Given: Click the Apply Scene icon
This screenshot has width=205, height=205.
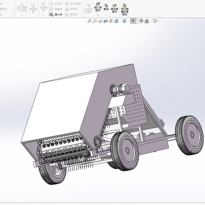Looking at the screenshot, I should pos(147,21).
